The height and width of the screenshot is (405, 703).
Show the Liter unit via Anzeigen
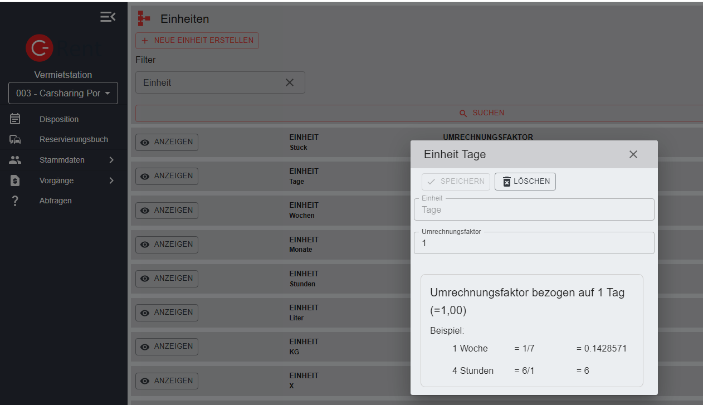click(167, 313)
